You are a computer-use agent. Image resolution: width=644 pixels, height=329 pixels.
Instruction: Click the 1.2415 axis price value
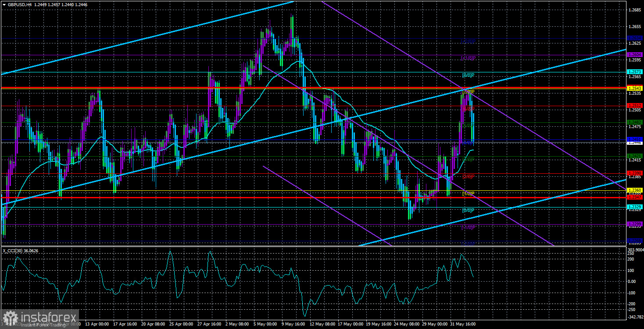pyautogui.click(x=635, y=161)
